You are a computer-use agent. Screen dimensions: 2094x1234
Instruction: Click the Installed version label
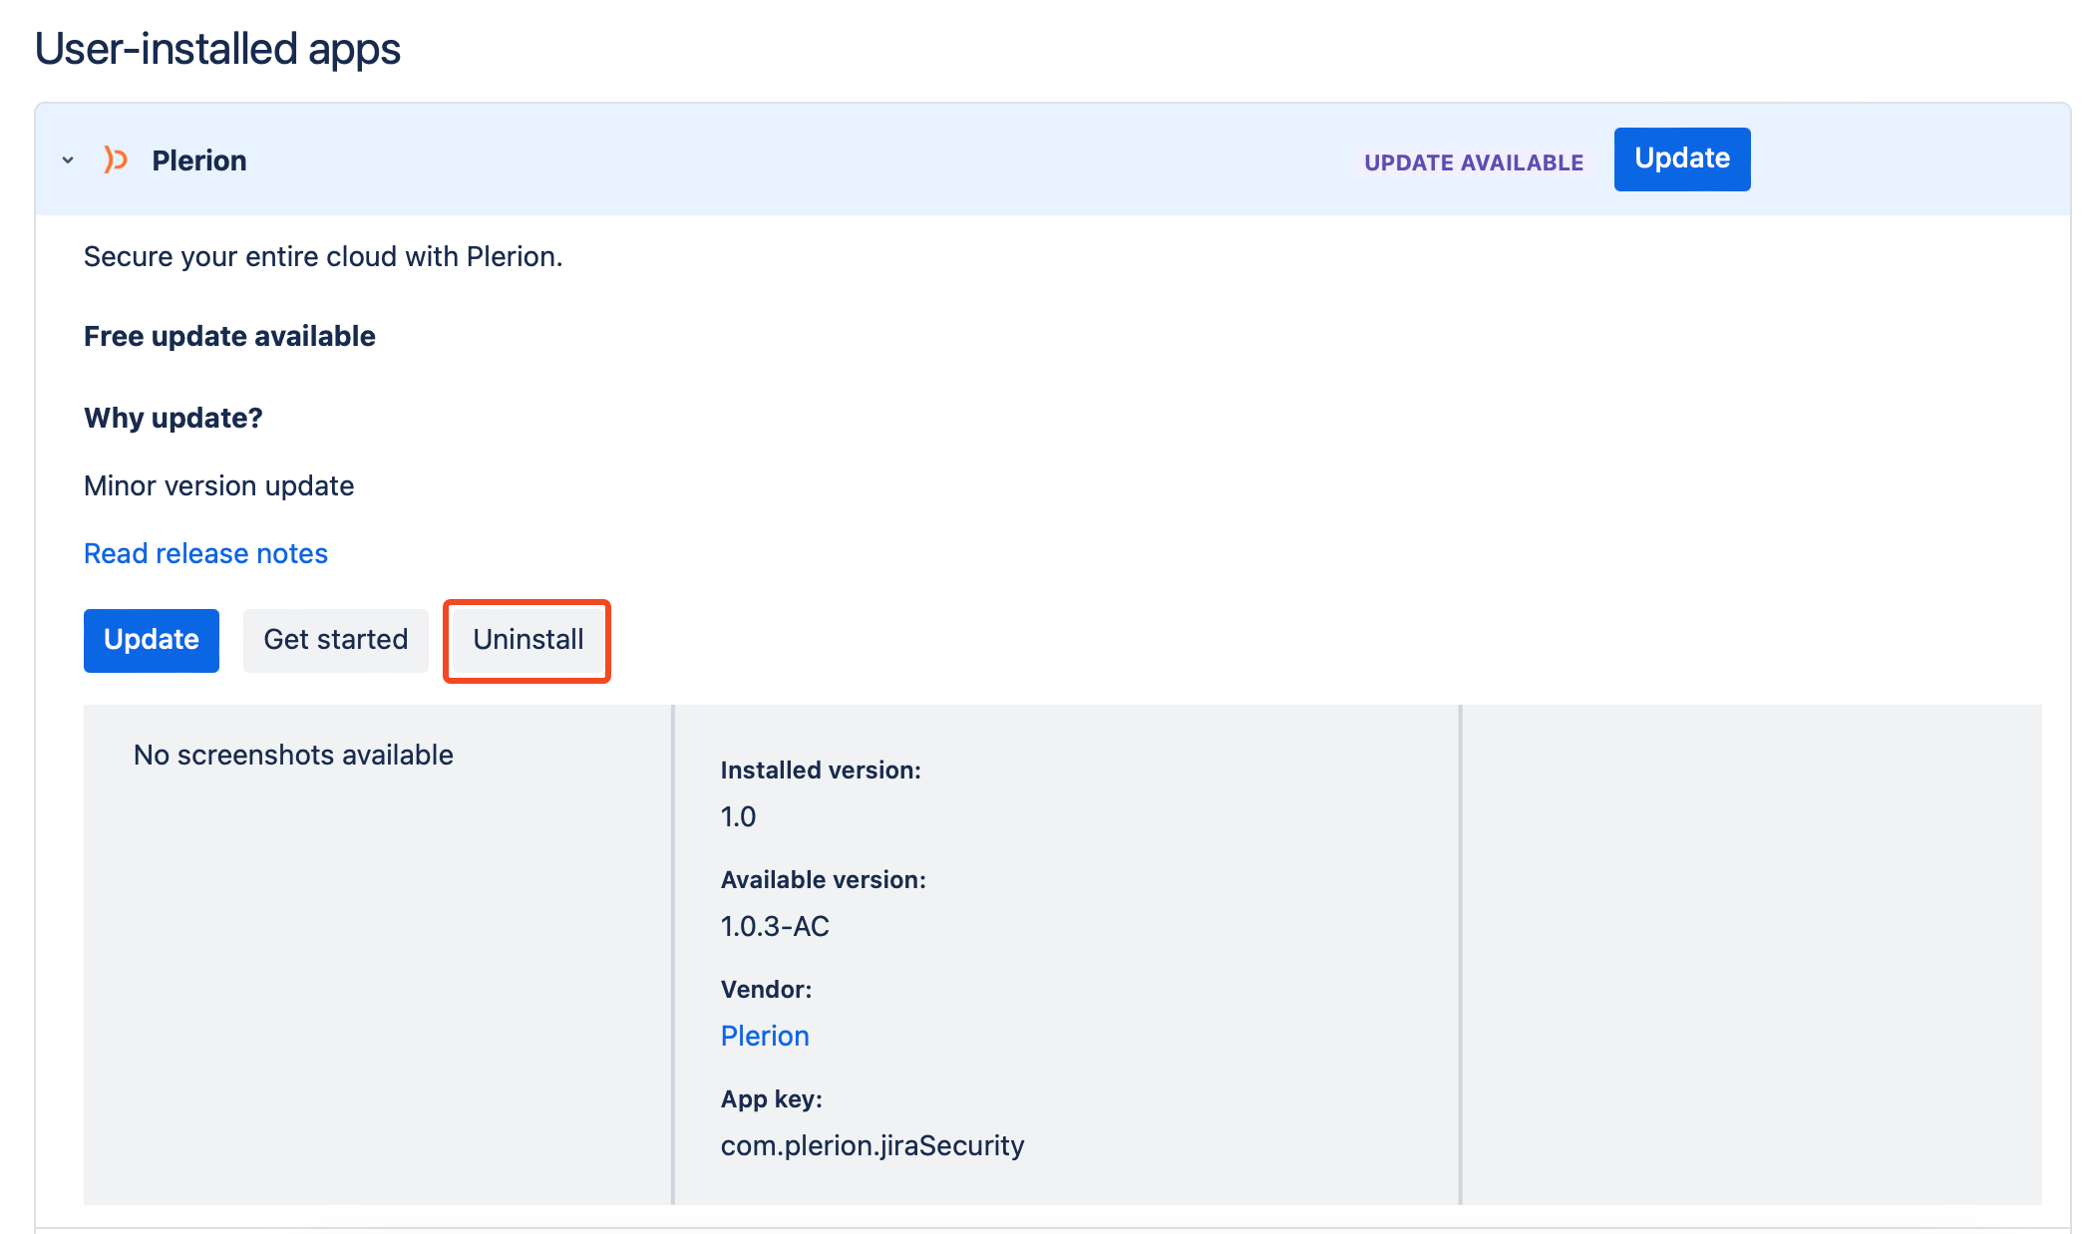(821, 771)
